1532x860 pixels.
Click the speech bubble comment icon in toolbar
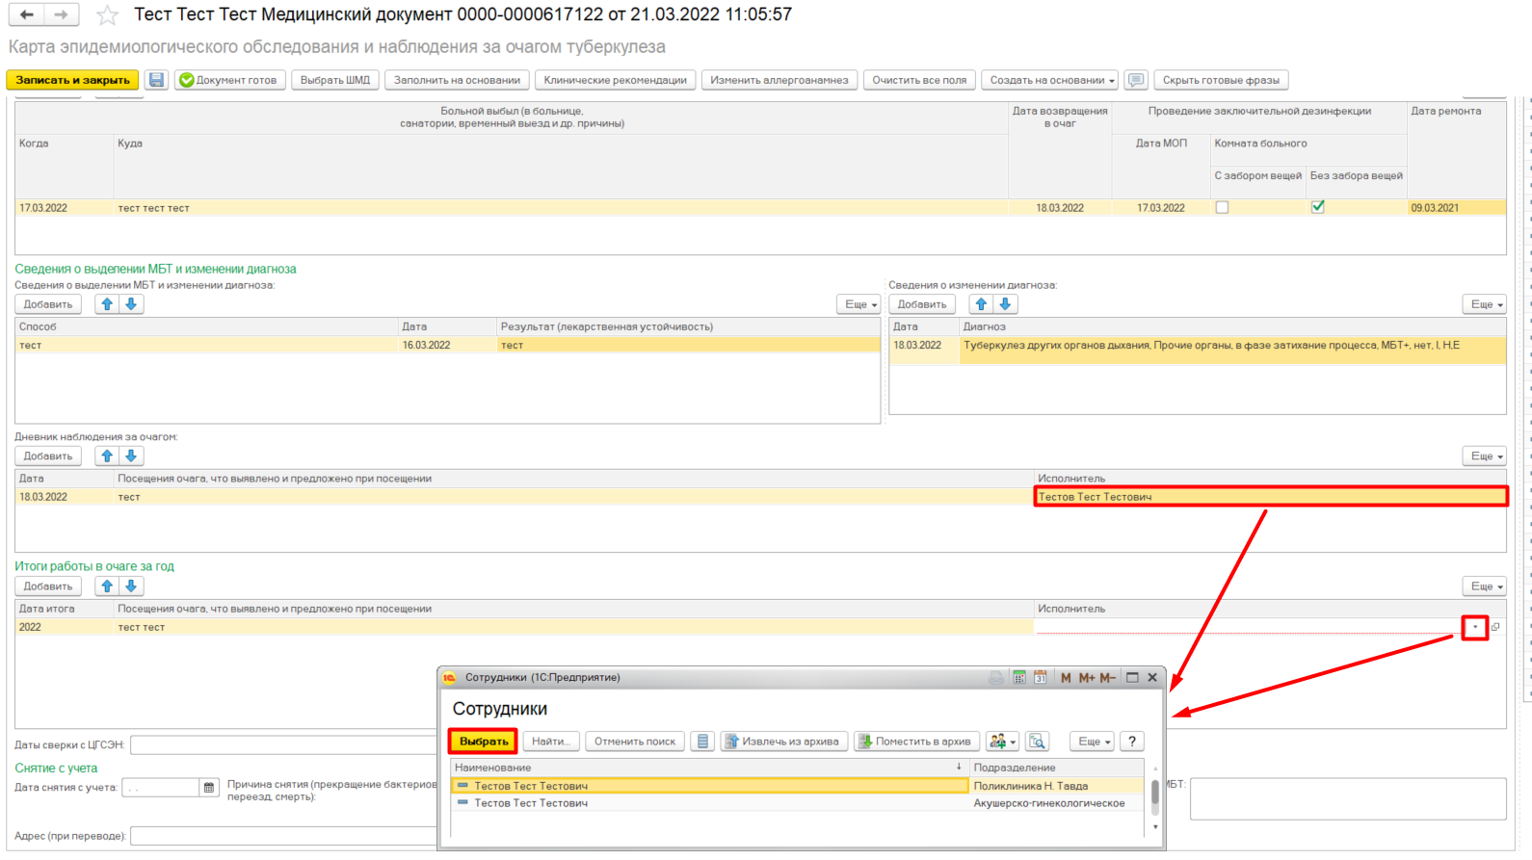click(x=1136, y=80)
